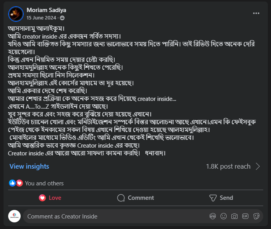Toggle the Love reaction button
Screen dimensions: 271x229
tap(50, 198)
